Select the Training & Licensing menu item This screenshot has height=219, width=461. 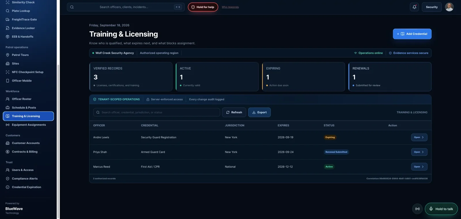pyautogui.click(x=28, y=116)
